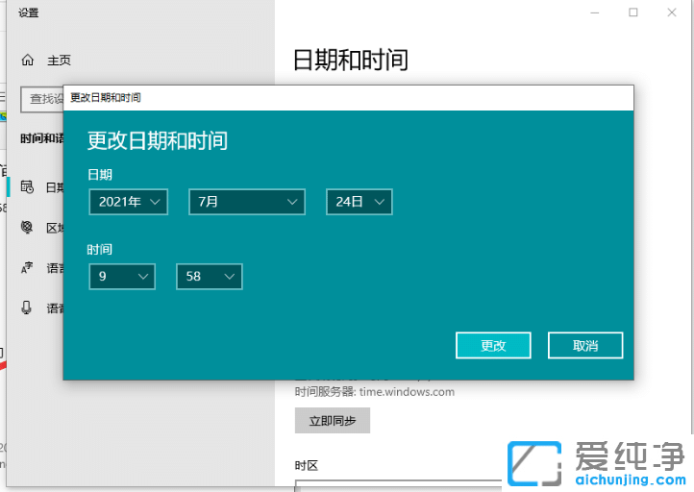Open the month dropdown showing 7月
The width and height of the screenshot is (694, 492).
pos(246,202)
